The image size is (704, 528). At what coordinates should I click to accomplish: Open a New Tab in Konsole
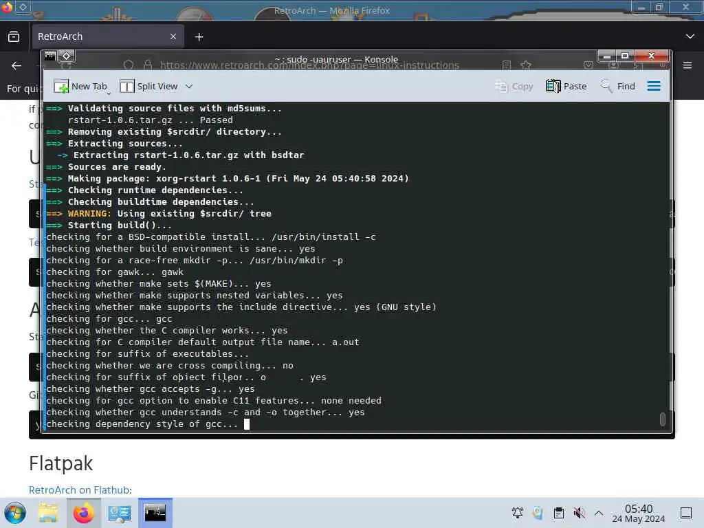(x=81, y=86)
